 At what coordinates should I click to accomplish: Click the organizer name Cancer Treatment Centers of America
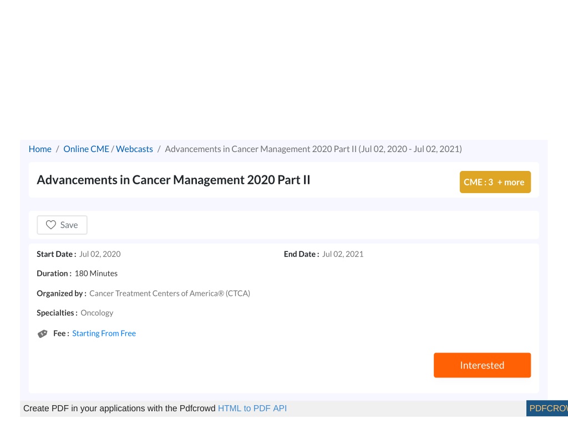pos(170,293)
